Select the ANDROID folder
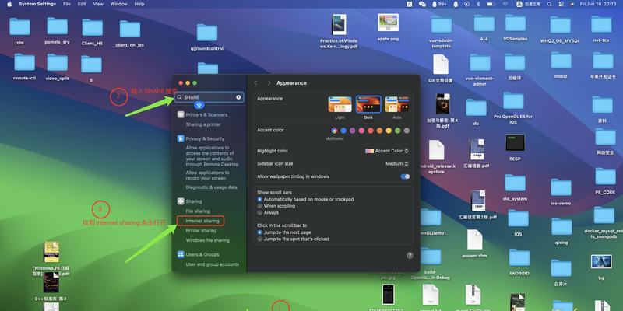623x311 pixels. [x=519, y=258]
